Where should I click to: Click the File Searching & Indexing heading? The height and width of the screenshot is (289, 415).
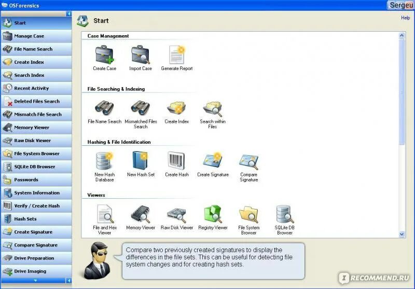click(116, 89)
